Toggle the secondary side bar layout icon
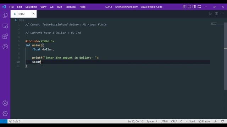This screenshot has height=127, width=227. 194,7
